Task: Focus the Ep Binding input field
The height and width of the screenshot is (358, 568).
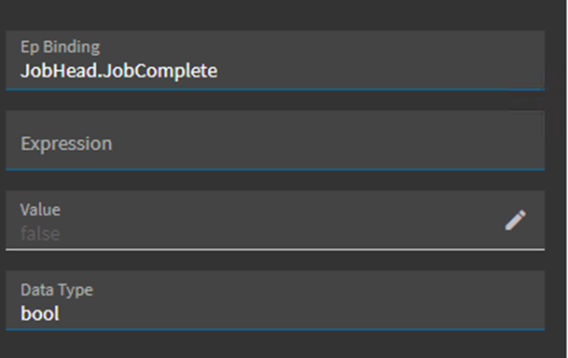Action: tap(275, 60)
